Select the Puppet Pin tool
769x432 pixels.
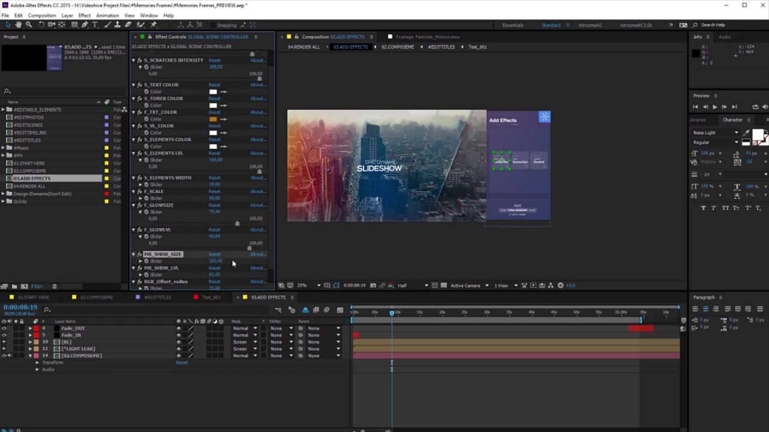coord(154,25)
